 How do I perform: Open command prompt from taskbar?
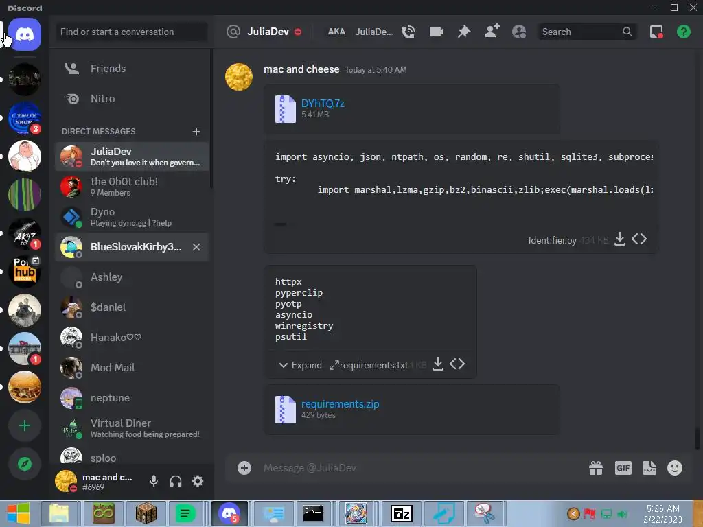click(313, 513)
